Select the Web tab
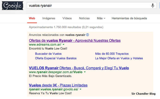Viewport: 160px width, 99px height. [32, 18]
